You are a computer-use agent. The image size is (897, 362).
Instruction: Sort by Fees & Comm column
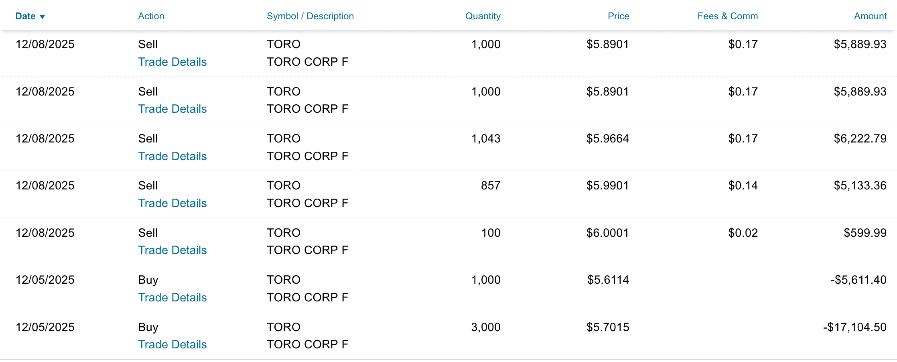pyautogui.click(x=727, y=16)
